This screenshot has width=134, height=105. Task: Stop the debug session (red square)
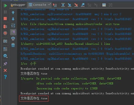[x=5, y=18]
